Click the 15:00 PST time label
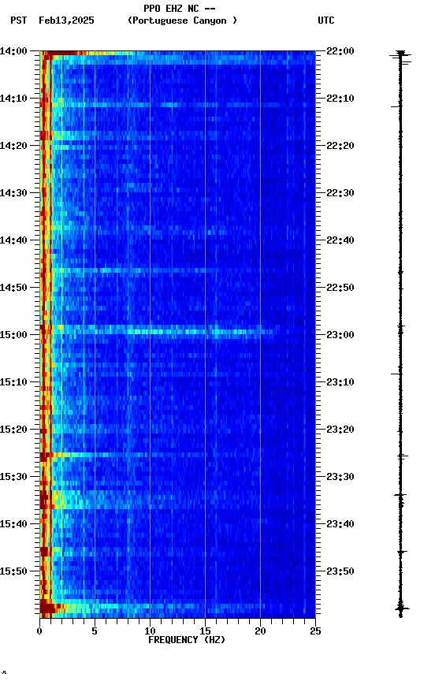The height and width of the screenshot is (681, 435). pyautogui.click(x=13, y=335)
